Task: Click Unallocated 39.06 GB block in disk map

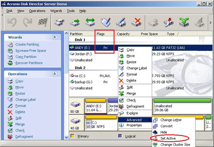Action: 182,106
